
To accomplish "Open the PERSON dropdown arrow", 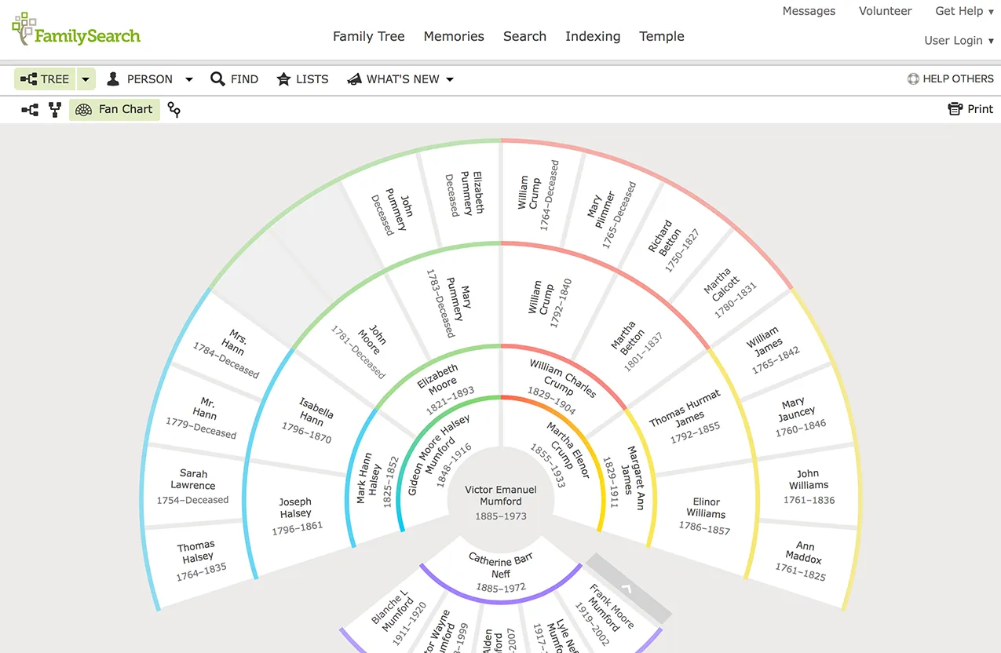I will tap(188, 79).
